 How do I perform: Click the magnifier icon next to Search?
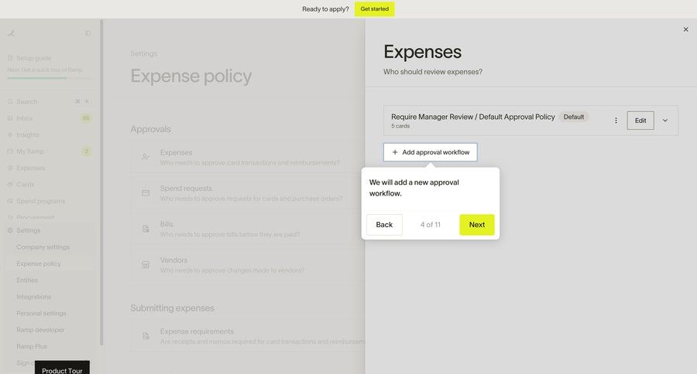(10, 101)
